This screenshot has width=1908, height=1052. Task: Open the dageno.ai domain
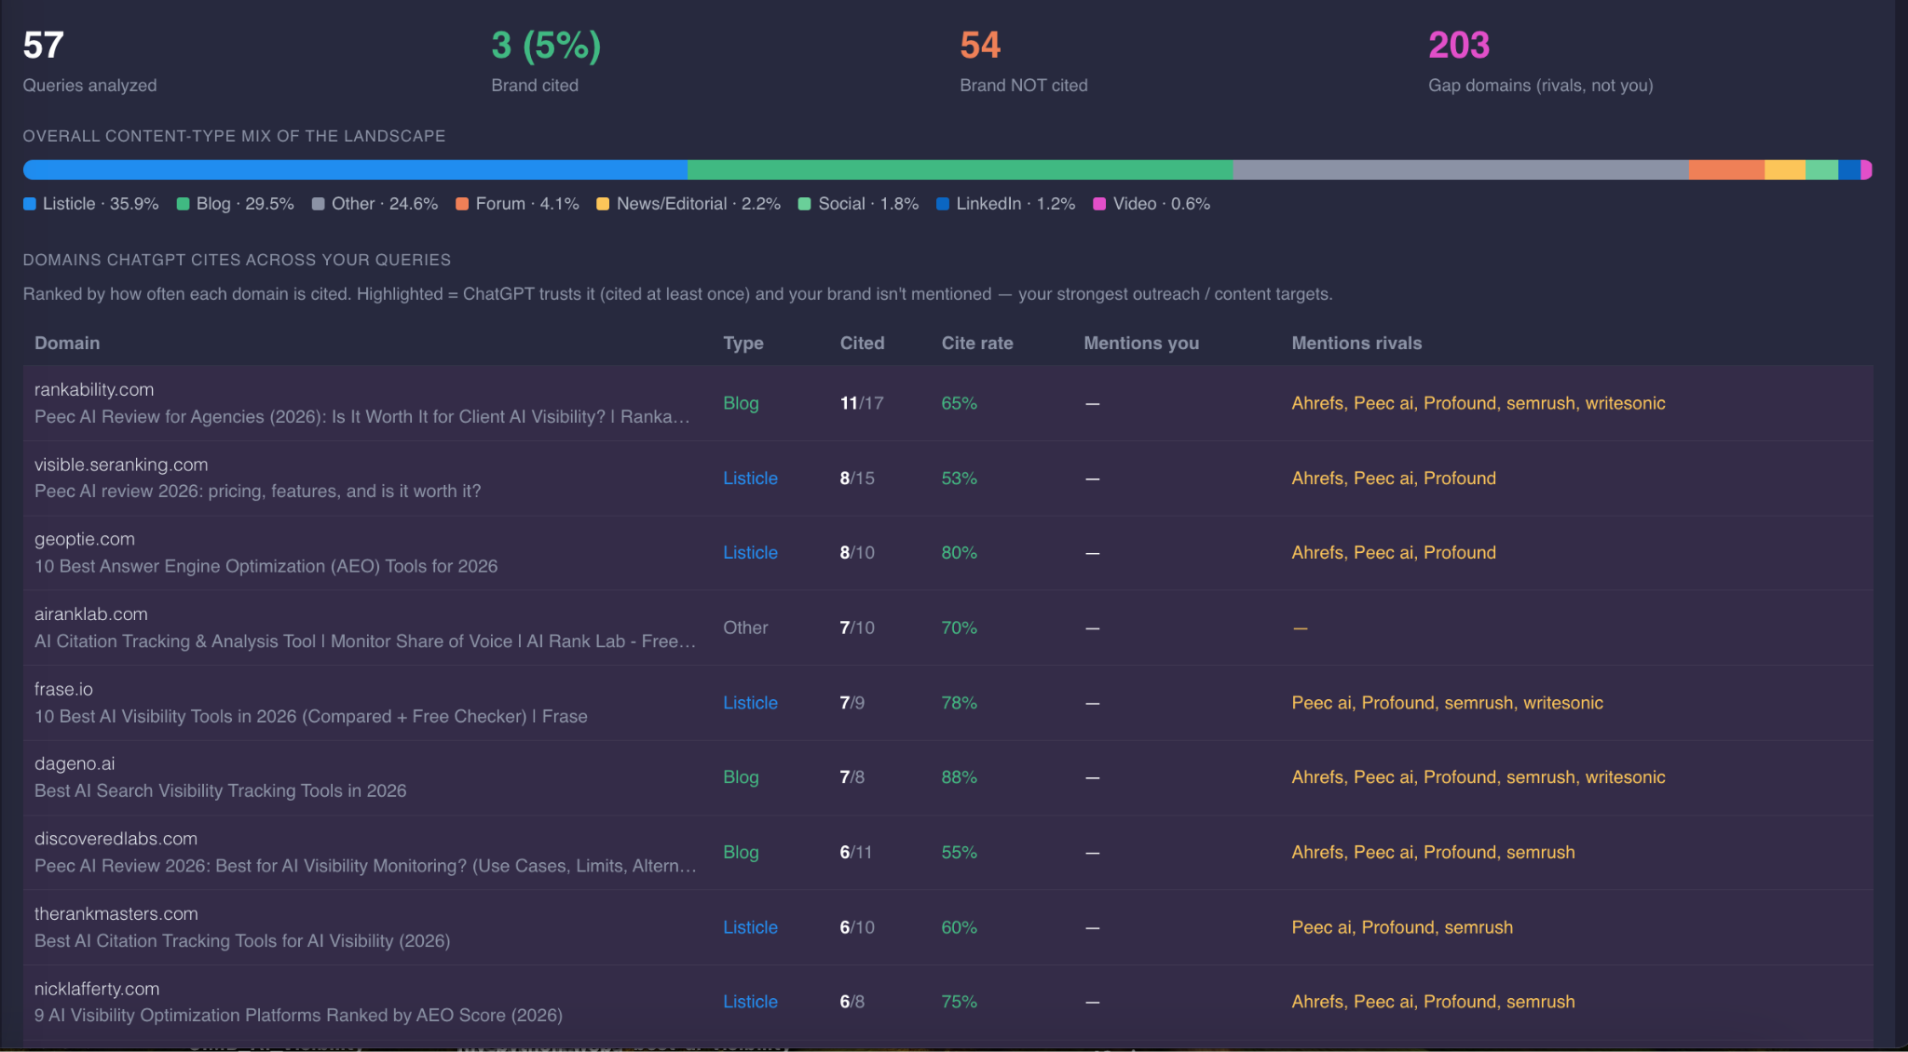75,763
